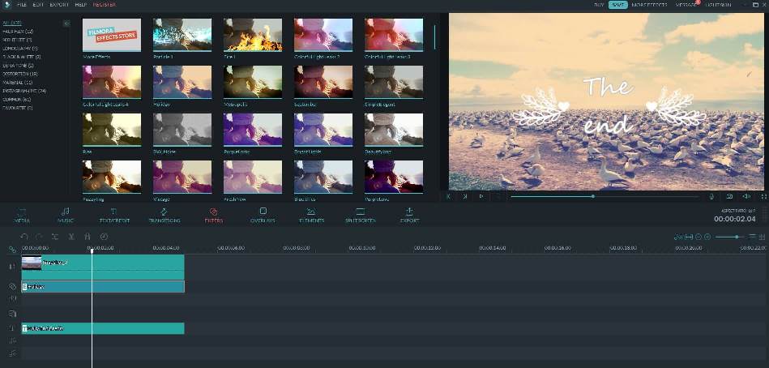Viewport: 769px width, 368px height.
Task: Select the LOMOGRAPHY filter category
Action: 20,49
